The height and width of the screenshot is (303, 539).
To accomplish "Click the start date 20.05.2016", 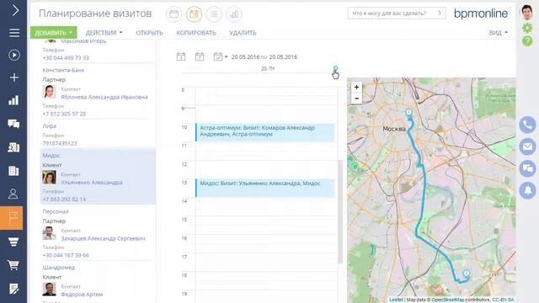I will point(245,56).
